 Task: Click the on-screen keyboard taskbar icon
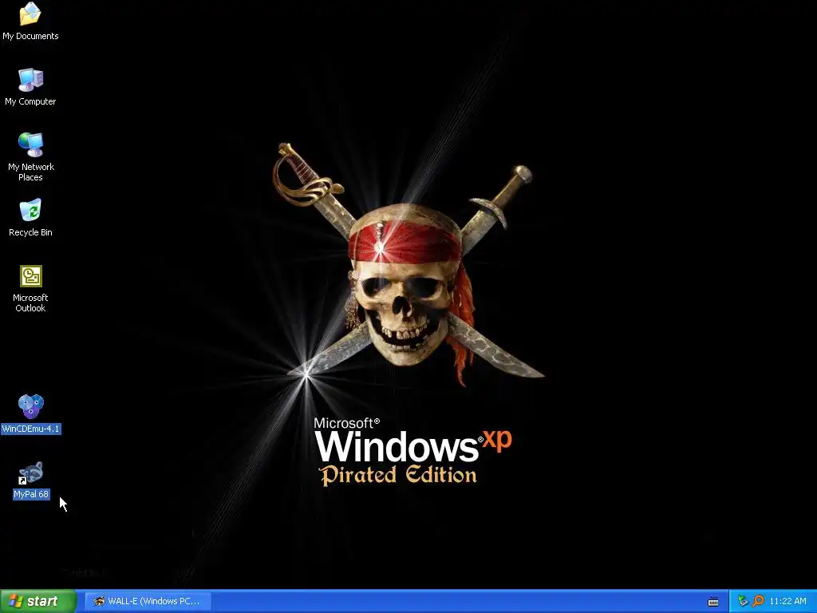713,602
